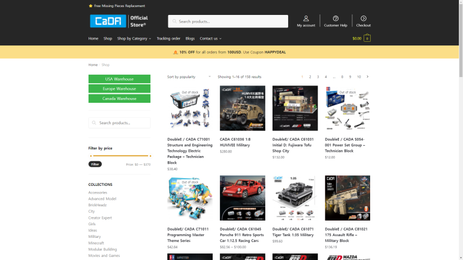Open Shop in navigation bar
This screenshot has width=463, height=260.
tap(108, 38)
